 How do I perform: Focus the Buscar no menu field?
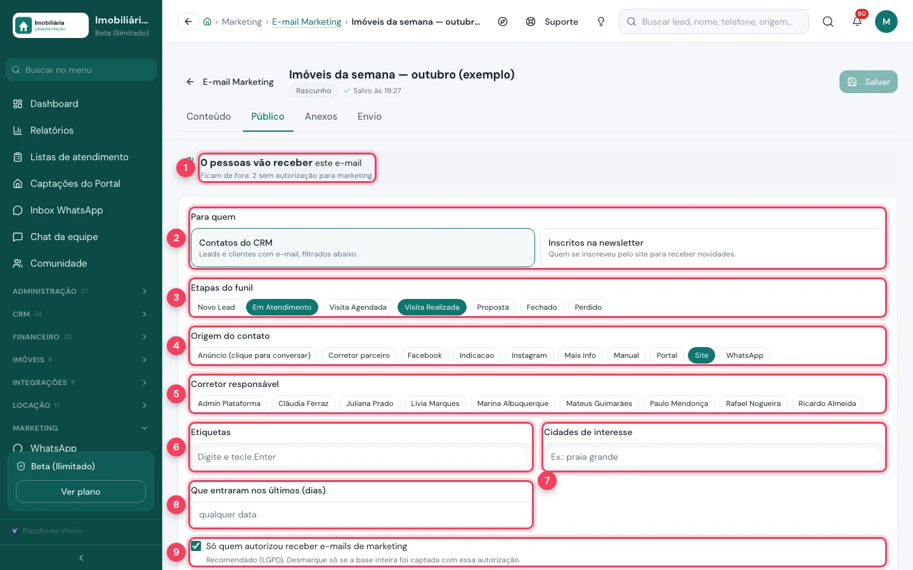pyautogui.click(x=81, y=70)
